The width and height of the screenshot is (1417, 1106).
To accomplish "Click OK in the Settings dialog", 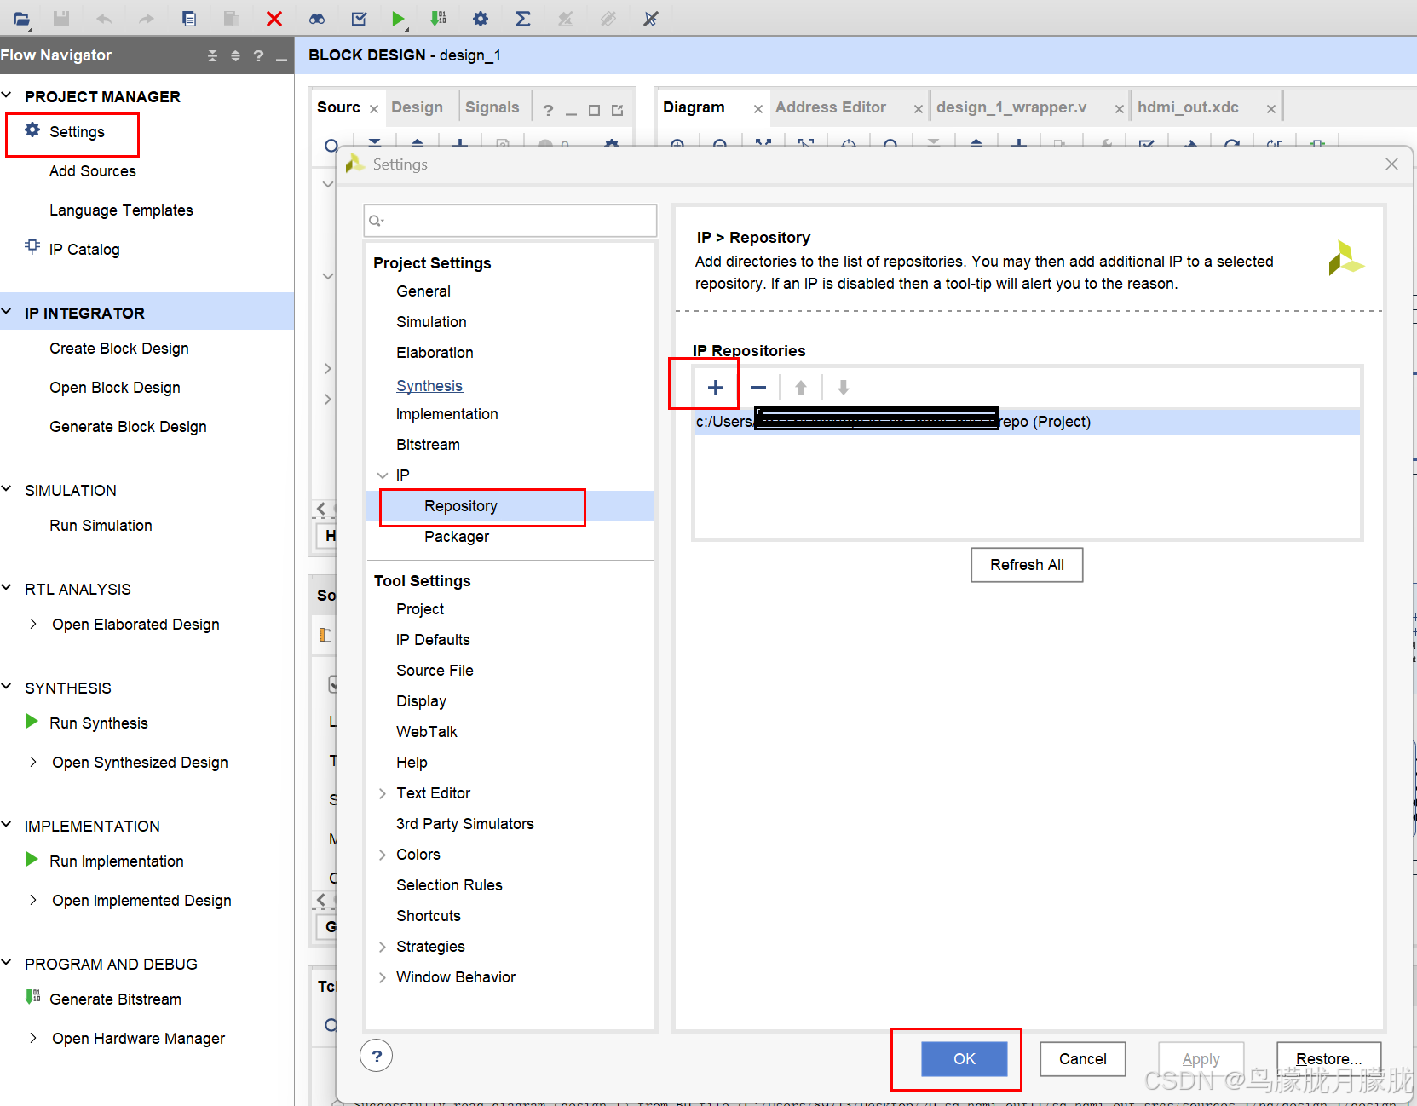I will click(965, 1059).
